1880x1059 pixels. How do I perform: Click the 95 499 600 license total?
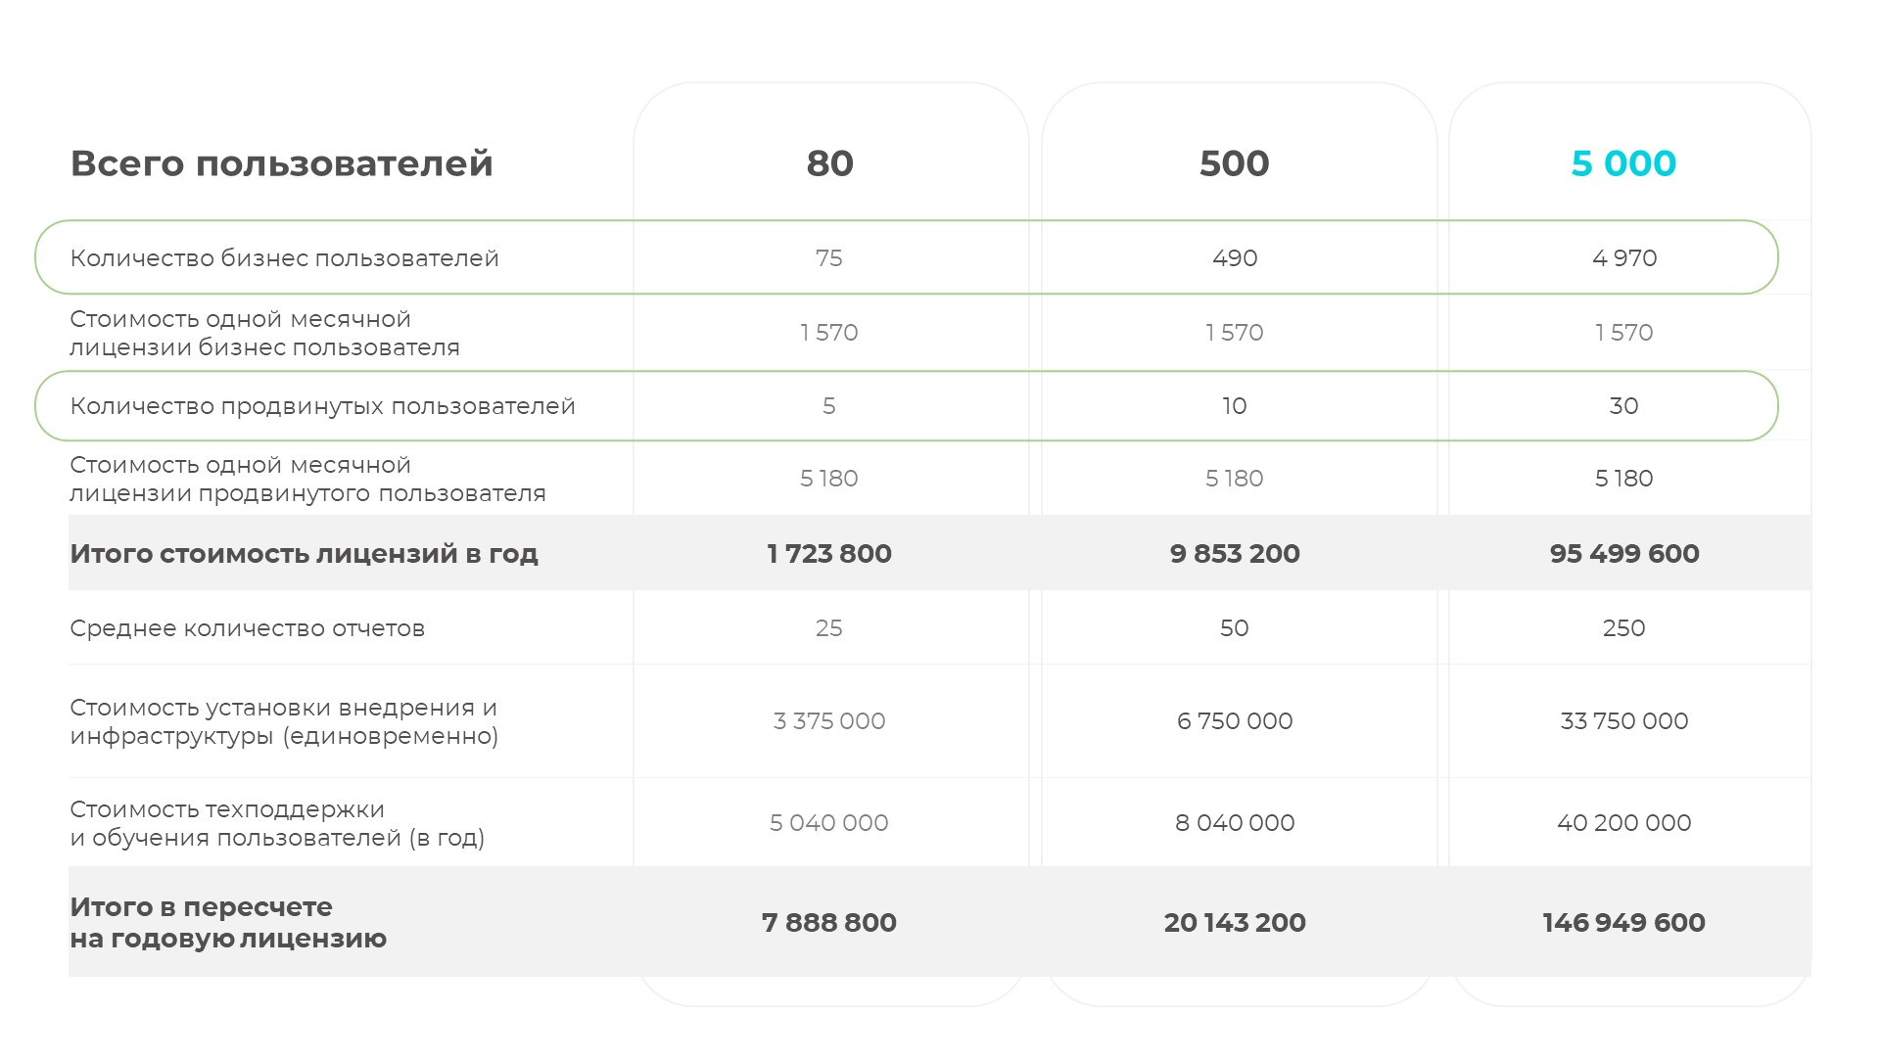point(1624,554)
